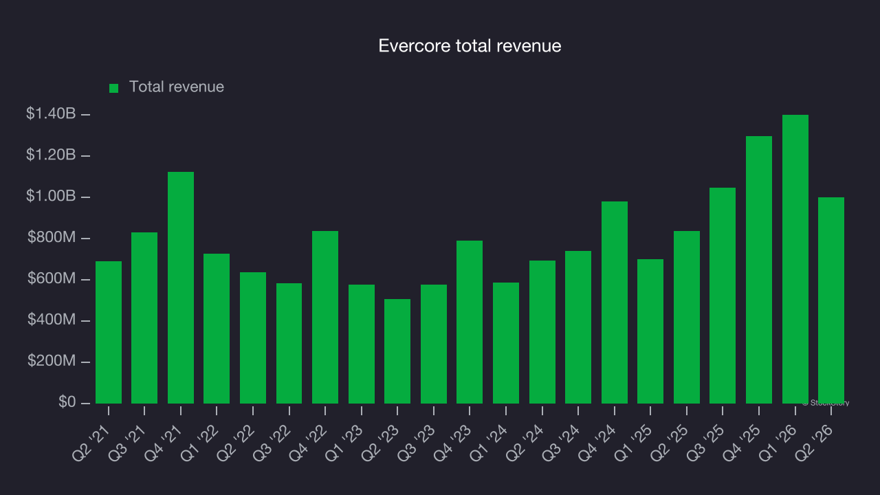Select the Q1 '24 revenue bar

[x=506, y=343]
